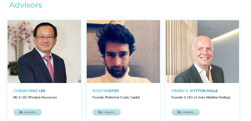
Task: Click the wooden slat wall in Henry's photo
Action: pos(181,48)
